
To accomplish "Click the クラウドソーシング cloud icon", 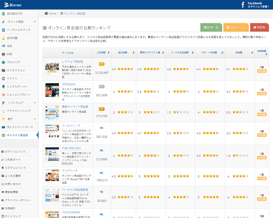I will pyautogui.click(x=3, y=111).
